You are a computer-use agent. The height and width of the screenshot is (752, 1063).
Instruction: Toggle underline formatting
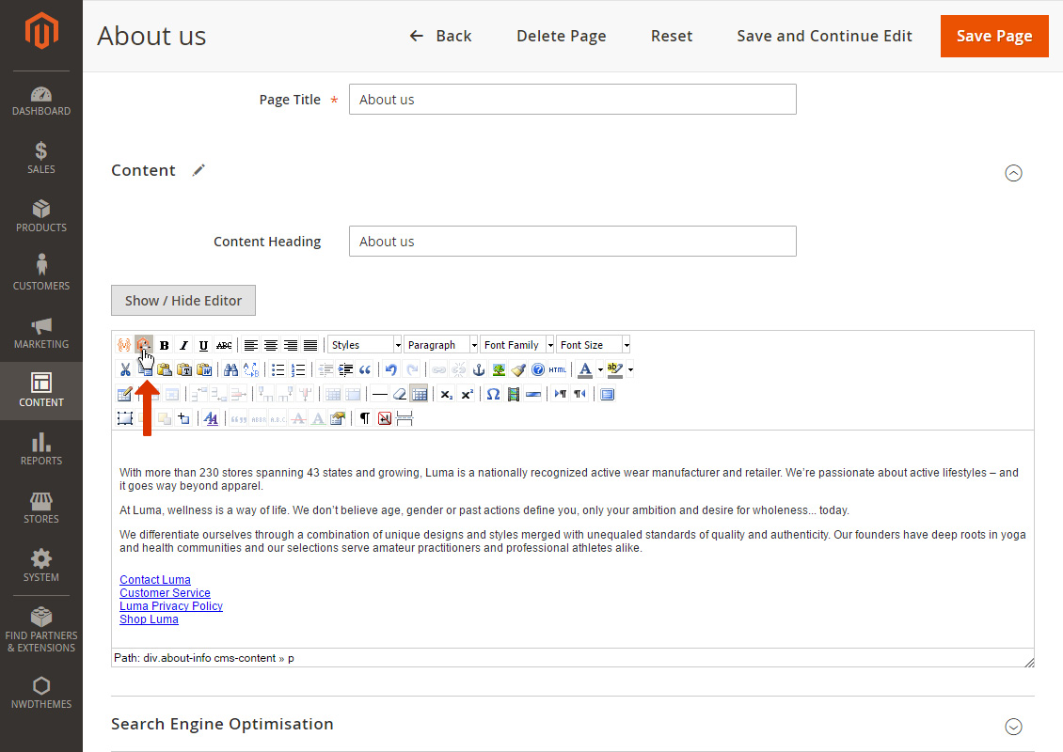[203, 345]
